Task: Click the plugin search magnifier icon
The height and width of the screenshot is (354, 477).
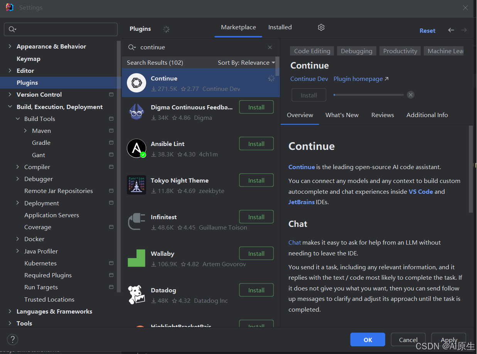Action: 132,47
